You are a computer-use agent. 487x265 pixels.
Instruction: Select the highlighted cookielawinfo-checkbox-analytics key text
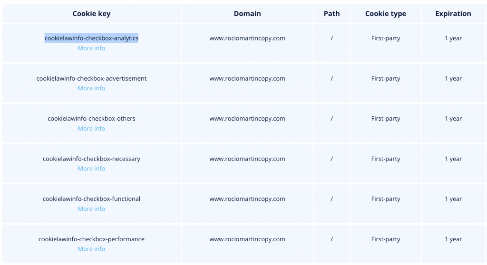pyautogui.click(x=91, y=38)
